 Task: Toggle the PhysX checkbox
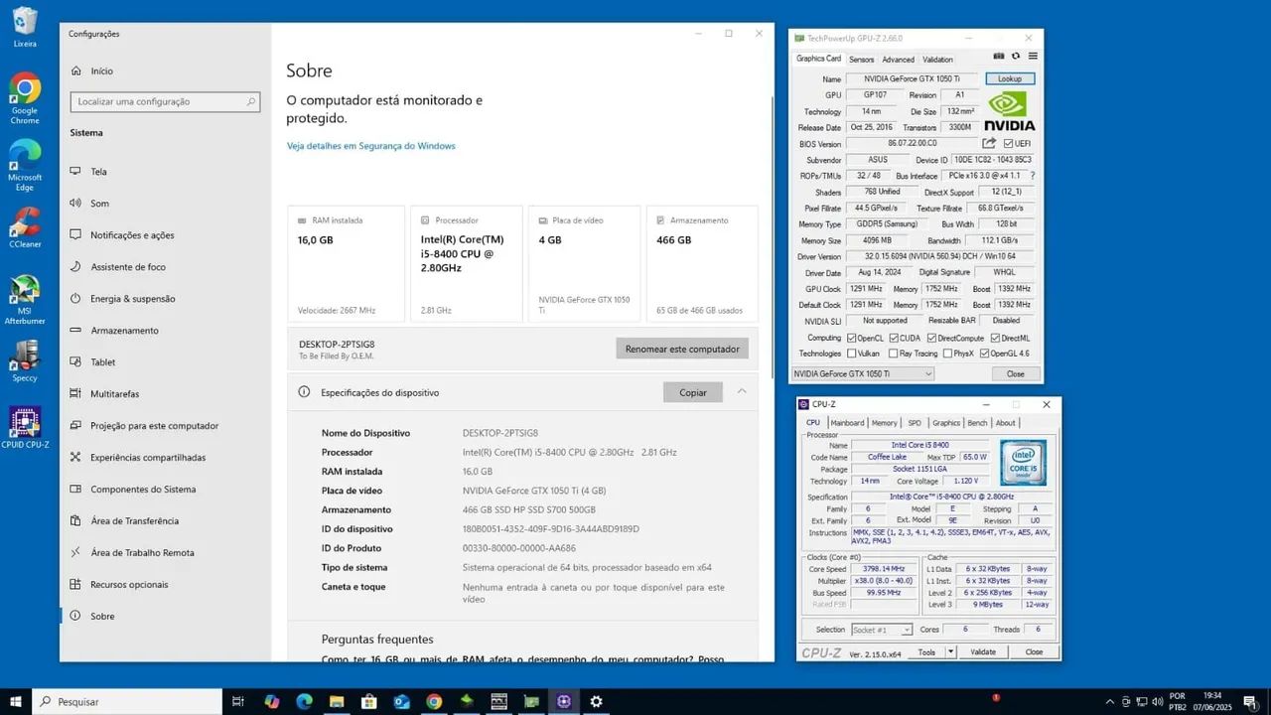coord(946,354)
